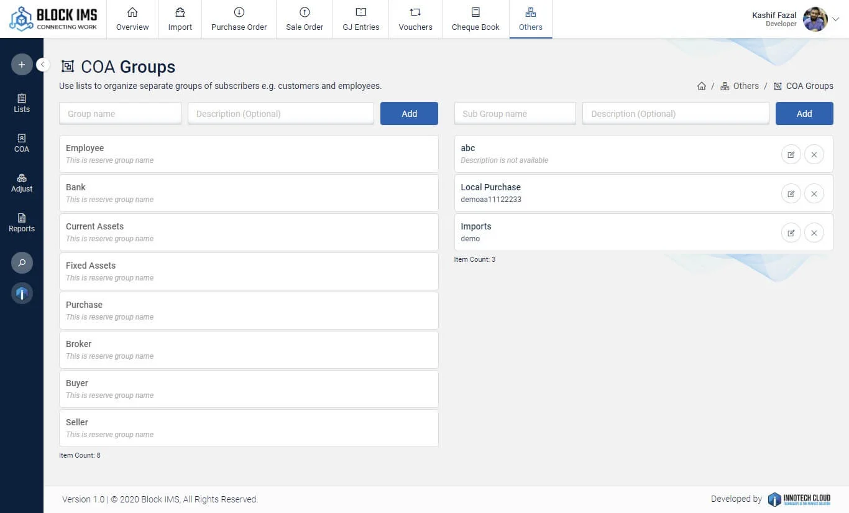Open Lists in the left sidebar
Screen dimensions: 849x513
22,103
